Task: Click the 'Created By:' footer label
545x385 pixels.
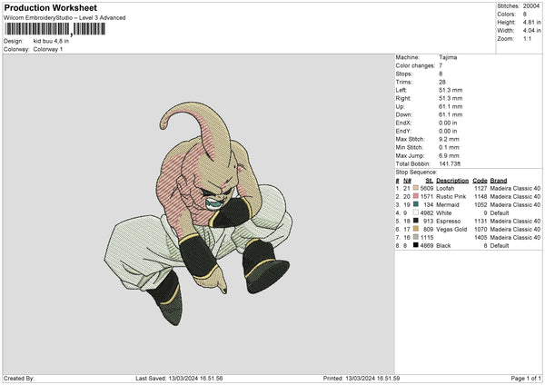Action: [x=19, y=378]
